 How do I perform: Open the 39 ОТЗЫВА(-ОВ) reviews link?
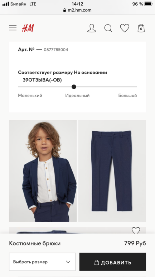pyautogui.click(x=42, y=80)
